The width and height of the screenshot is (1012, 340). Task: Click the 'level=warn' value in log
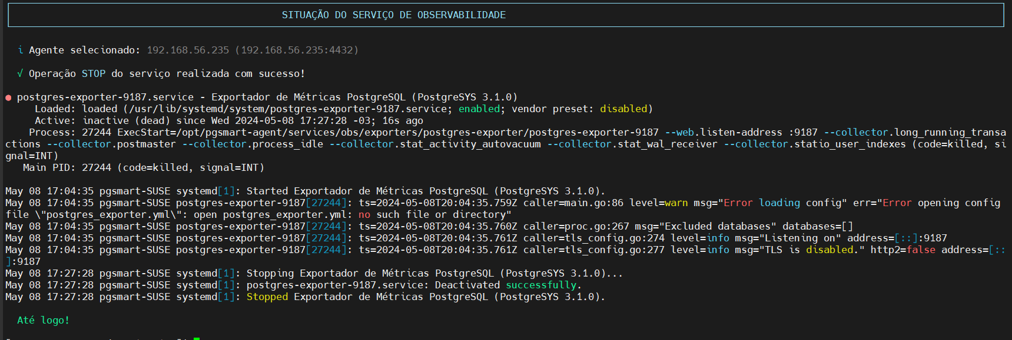[659, 203]
